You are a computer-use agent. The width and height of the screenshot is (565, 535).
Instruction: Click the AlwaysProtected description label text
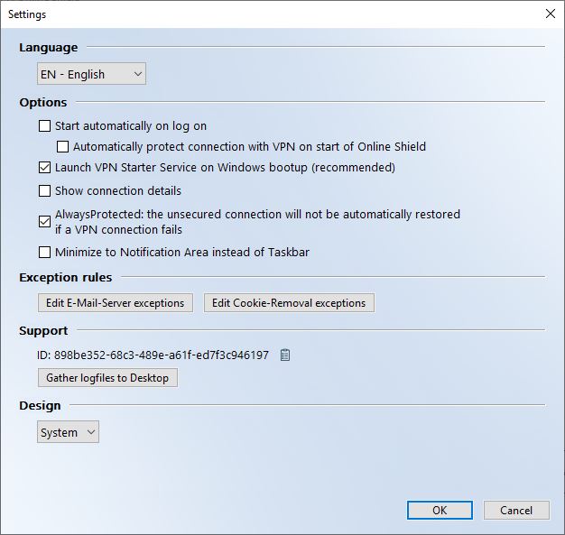click(x=257, y=222)
